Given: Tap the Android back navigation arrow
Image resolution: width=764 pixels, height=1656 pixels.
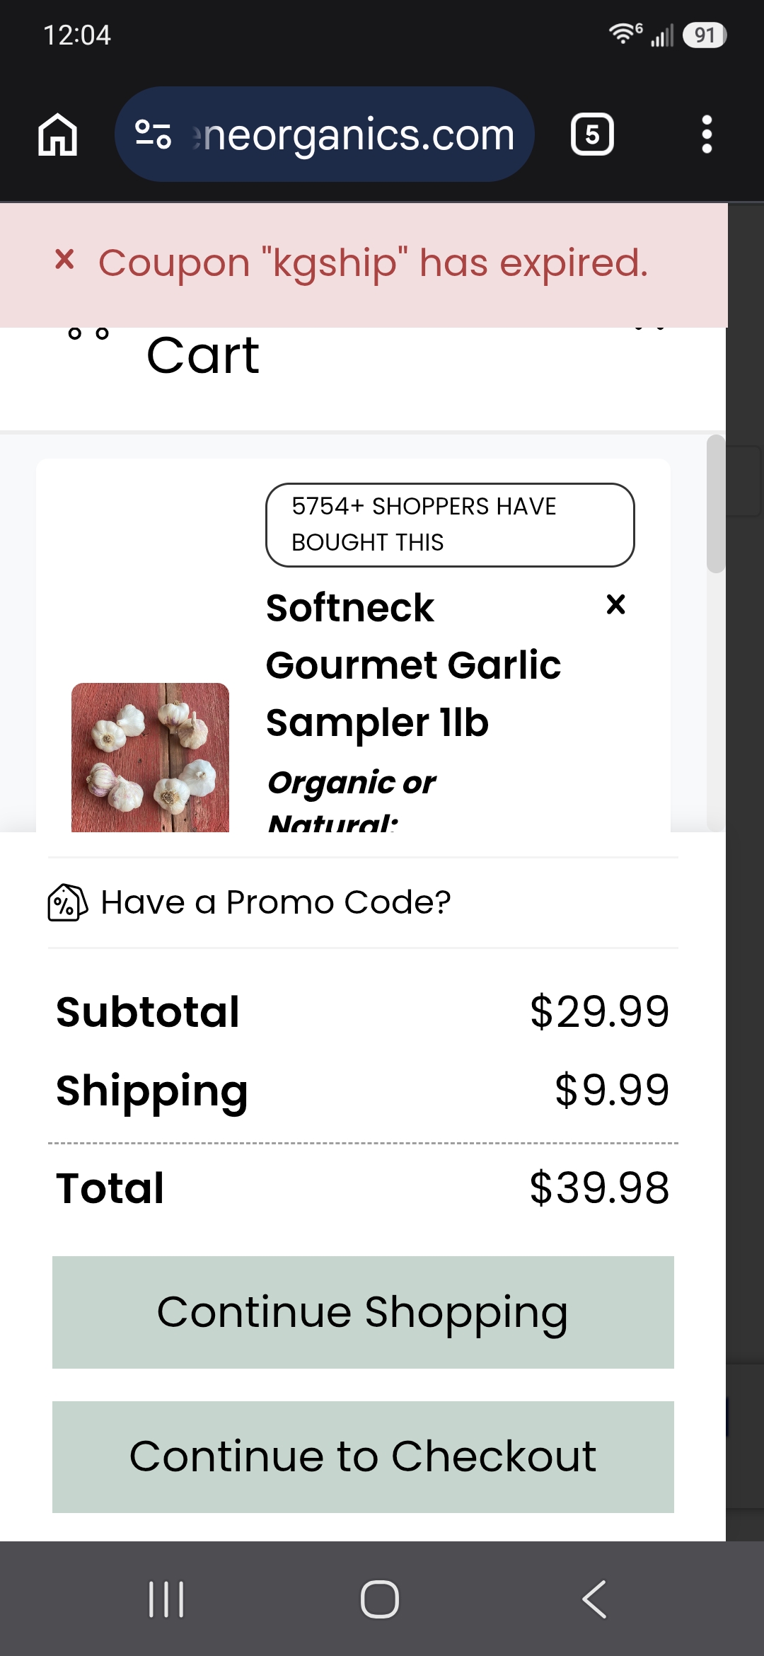Looking at the screenshot, I should point(594,1599).
